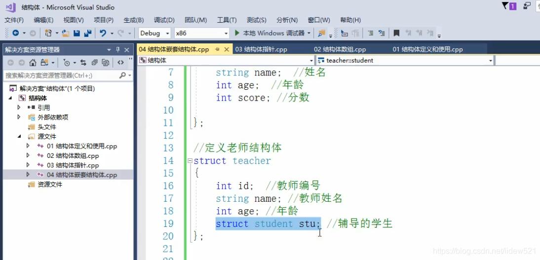The width and height of the screenshot is (540, 260).
Task: Click the Navigate Backward arrow icon
Action: 15,33
